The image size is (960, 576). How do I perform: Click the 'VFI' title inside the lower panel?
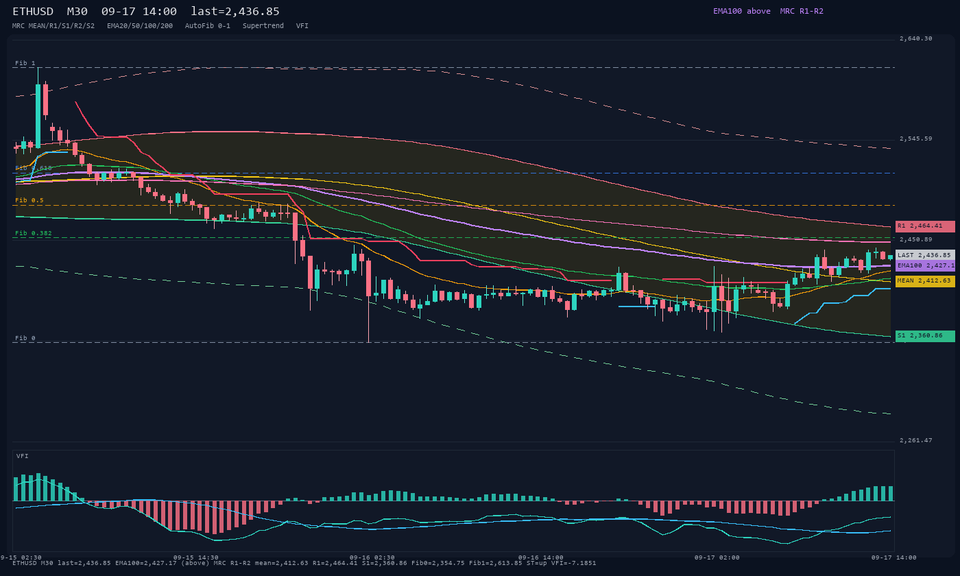23,456
